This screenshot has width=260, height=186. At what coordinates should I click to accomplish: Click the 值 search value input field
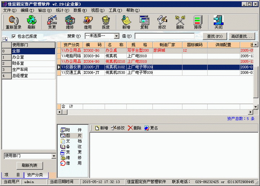click(165, 36)
